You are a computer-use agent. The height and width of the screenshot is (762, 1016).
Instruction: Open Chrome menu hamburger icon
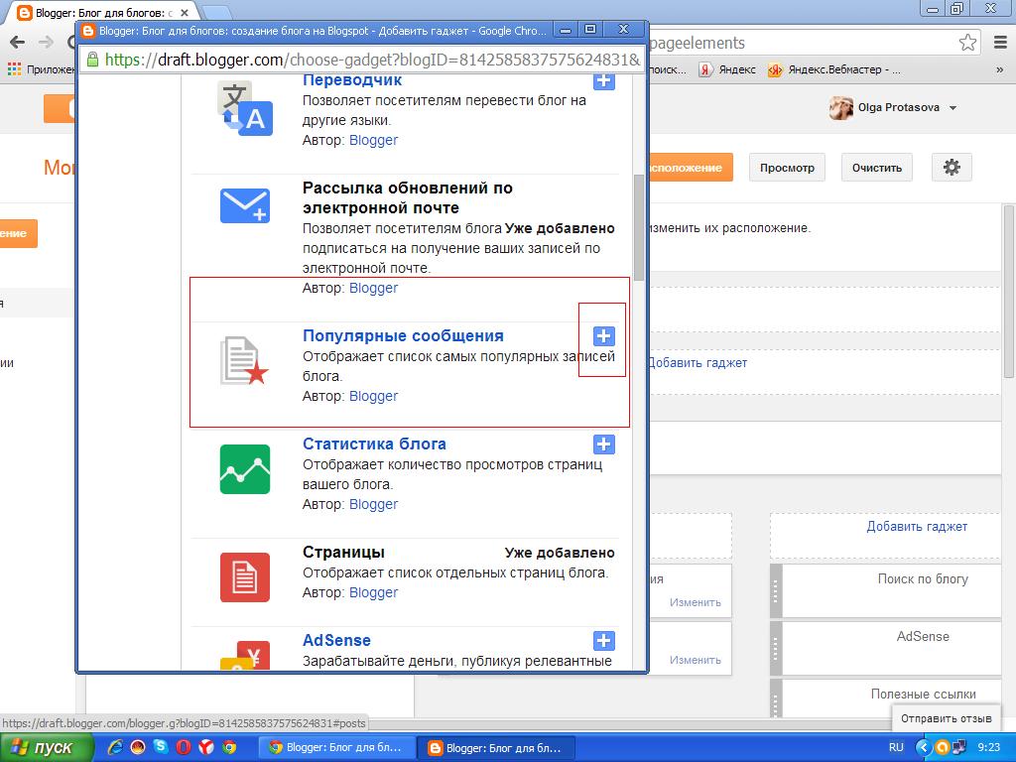1000,43
